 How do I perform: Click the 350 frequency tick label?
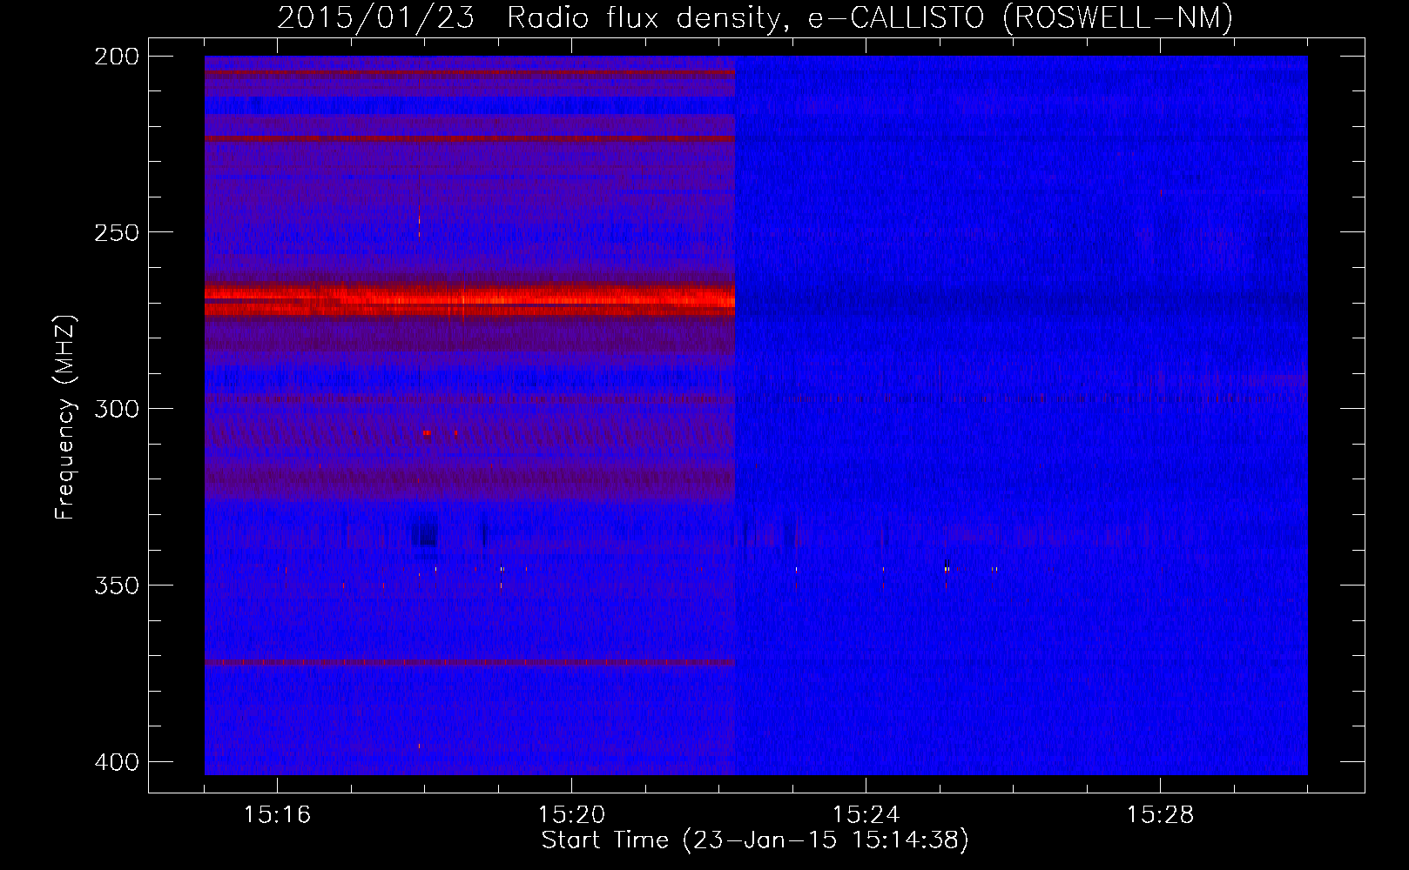(117, 586)
